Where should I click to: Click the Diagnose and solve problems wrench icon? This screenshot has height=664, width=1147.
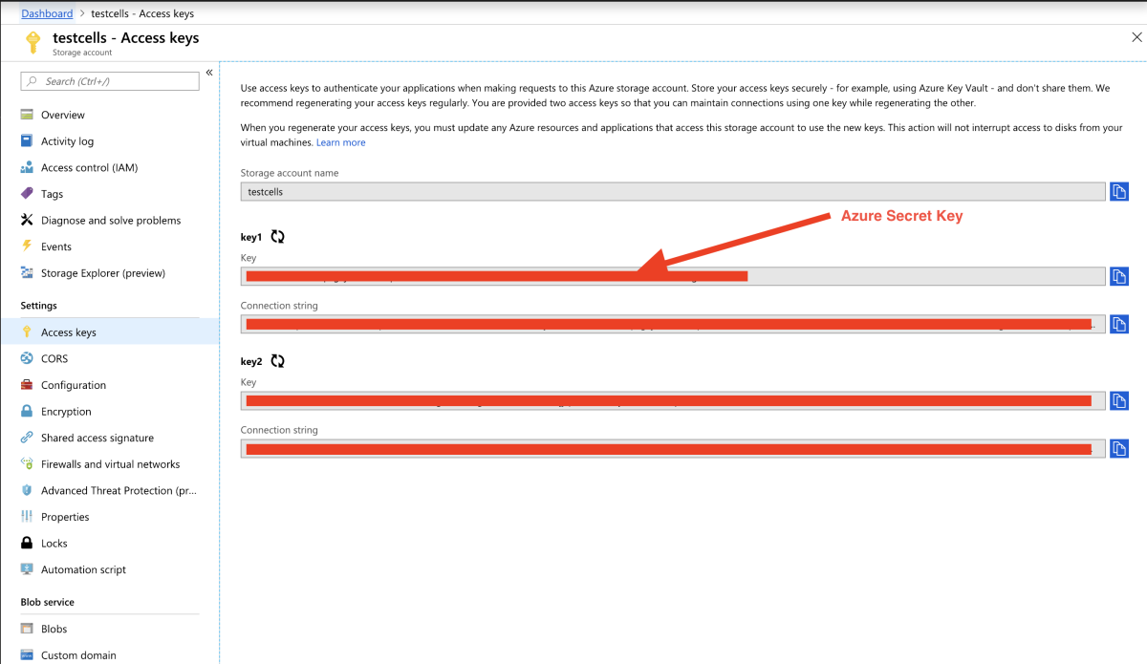(27, 221)
